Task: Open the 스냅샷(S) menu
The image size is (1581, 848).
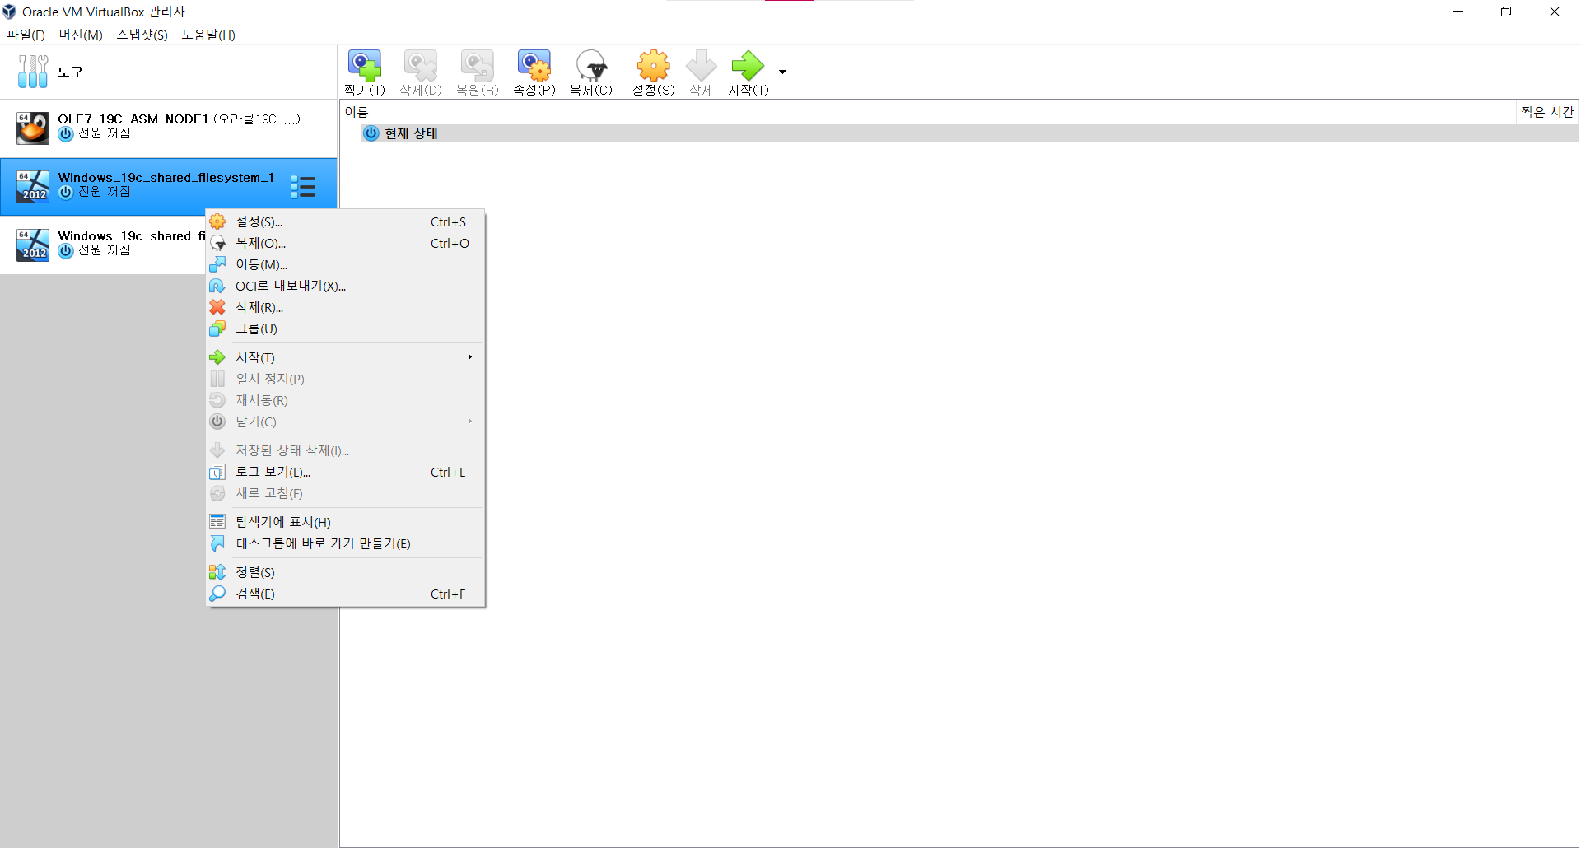Action: pyautogui.click(x=142, y=35)
